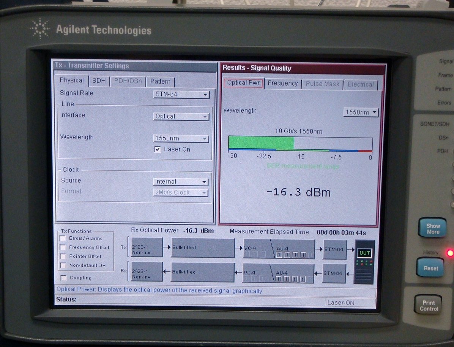Click the Laser-ON status bar entry
This screenshot has height=347, width=454.
coord(341,303)
